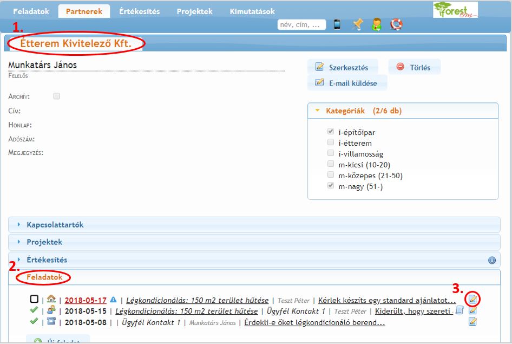Toggle the Archív checkbox
512x344 pixels.
pyautogui.click(x=57, y=96)
